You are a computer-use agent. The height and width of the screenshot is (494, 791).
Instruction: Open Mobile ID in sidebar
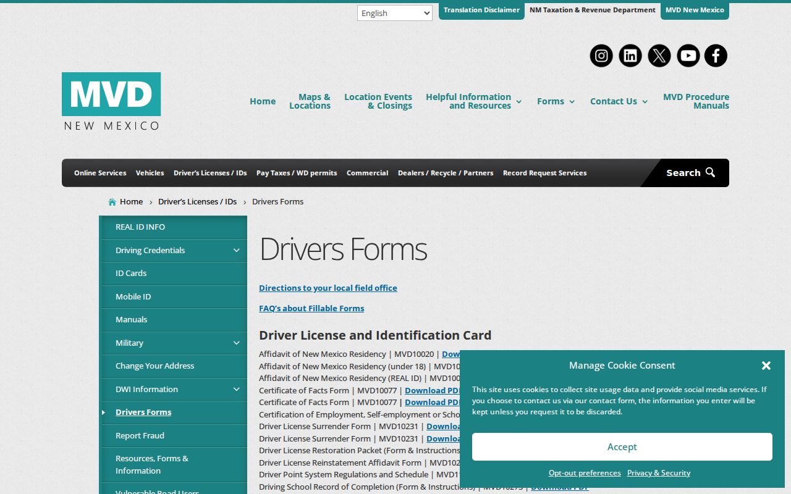(174, 296)
